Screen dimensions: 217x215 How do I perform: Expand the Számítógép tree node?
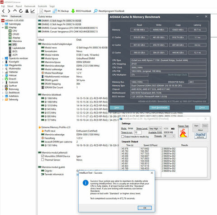(x=3, y=24)
